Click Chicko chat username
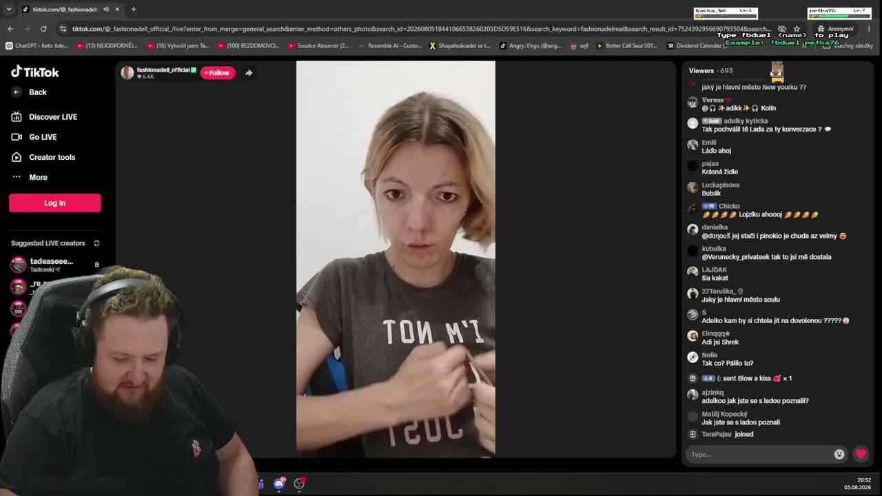Screen dimensions: 882x496 pyautogui.click(x=729, y=206)
